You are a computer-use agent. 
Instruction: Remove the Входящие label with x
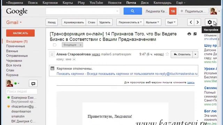tap(80, 45)
